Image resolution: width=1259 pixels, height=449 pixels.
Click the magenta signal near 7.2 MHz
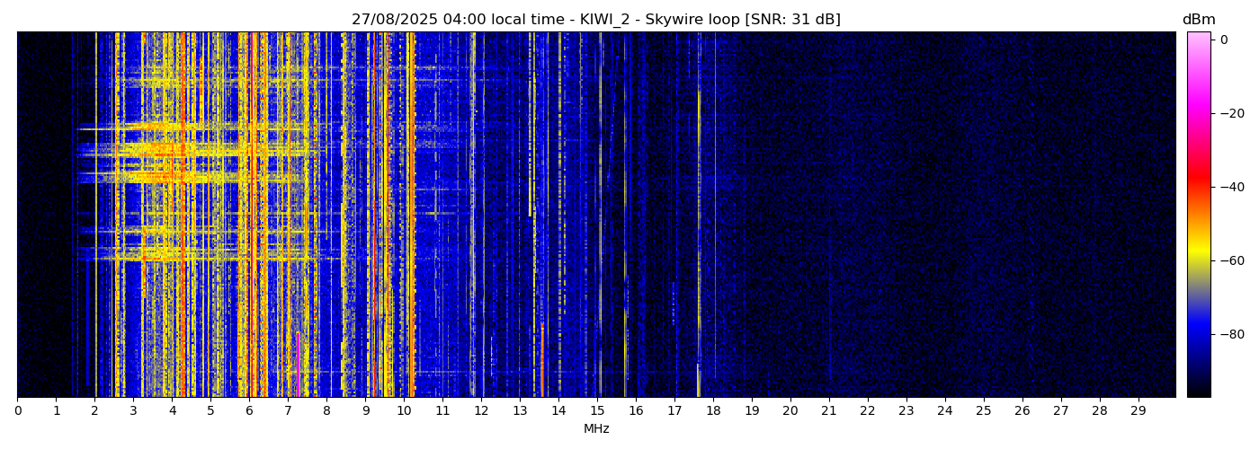[297, 364]
